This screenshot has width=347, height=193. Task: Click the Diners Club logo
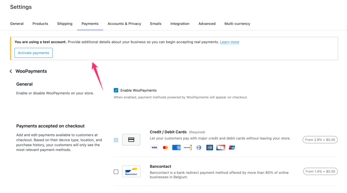[x=198, y=148]
